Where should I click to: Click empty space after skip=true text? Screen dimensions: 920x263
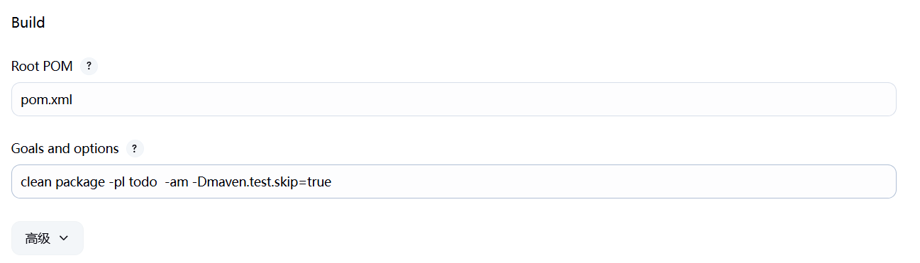tap(610, 181)
